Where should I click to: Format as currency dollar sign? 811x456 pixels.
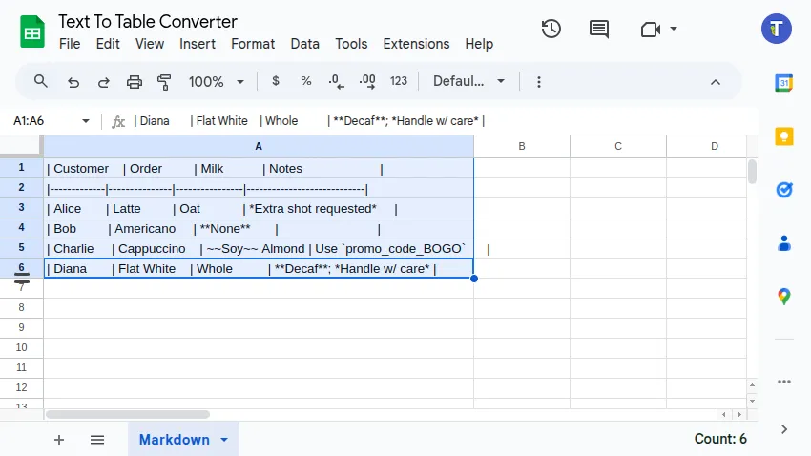275,81
